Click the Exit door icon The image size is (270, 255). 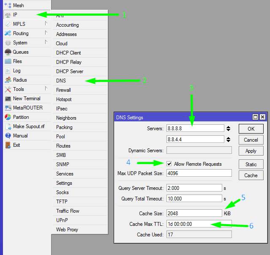click(8, 145)
